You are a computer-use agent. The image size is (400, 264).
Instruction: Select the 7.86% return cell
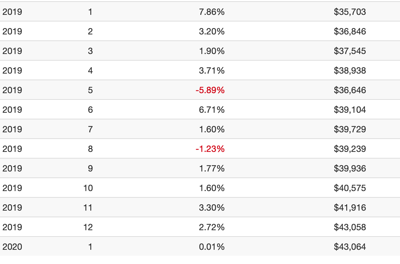click(x=212, y=12)
